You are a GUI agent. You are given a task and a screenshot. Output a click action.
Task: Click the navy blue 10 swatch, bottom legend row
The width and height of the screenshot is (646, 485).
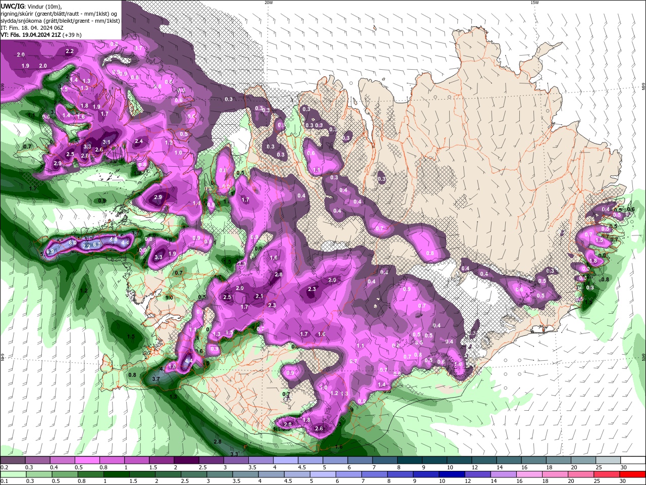tap(452, 474)
